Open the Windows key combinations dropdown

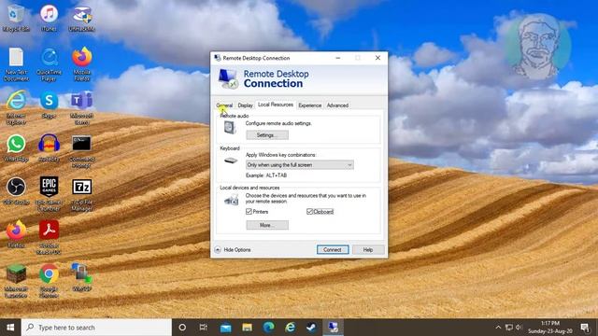[299, 164]
